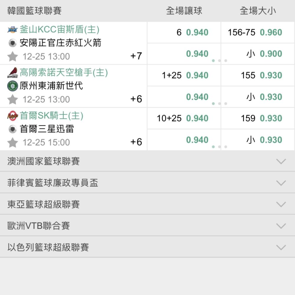The width and height of the screenshot is (295, 295).
Task: Expand the 東亞籃球超級聯賽 chevron
Action: pos(281,204)
